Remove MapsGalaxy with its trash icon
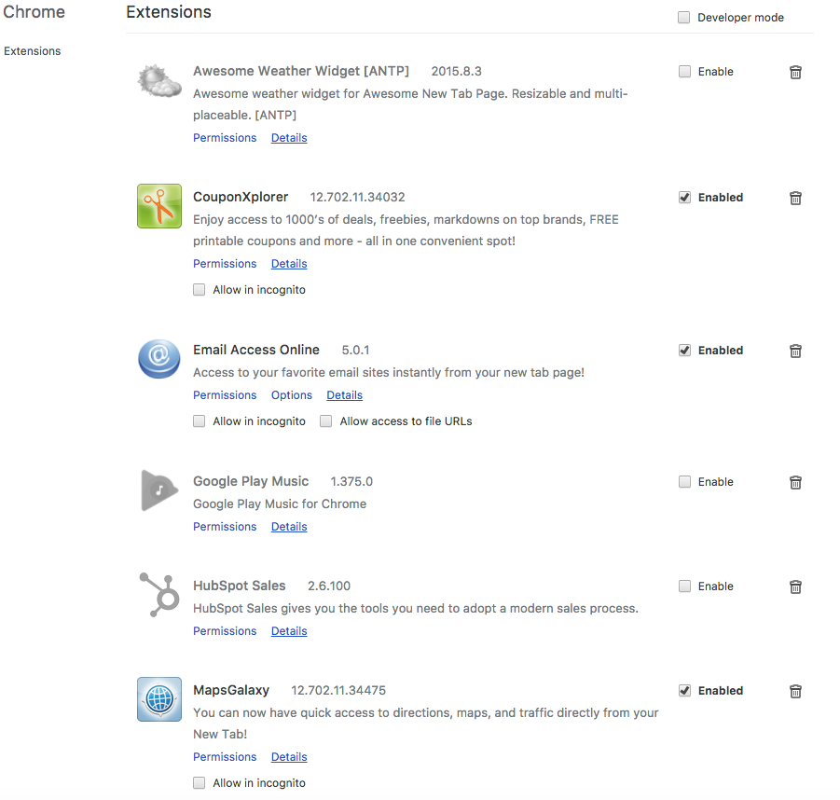Image resolution: width=840 pixels, height=800 pixels. (x=795, y=691)
